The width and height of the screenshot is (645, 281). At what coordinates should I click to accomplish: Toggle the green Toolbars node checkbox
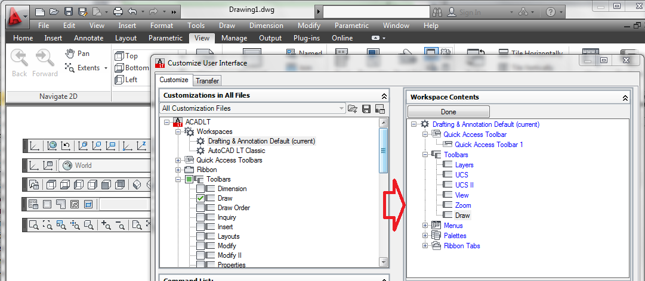[x=189, y=179]
